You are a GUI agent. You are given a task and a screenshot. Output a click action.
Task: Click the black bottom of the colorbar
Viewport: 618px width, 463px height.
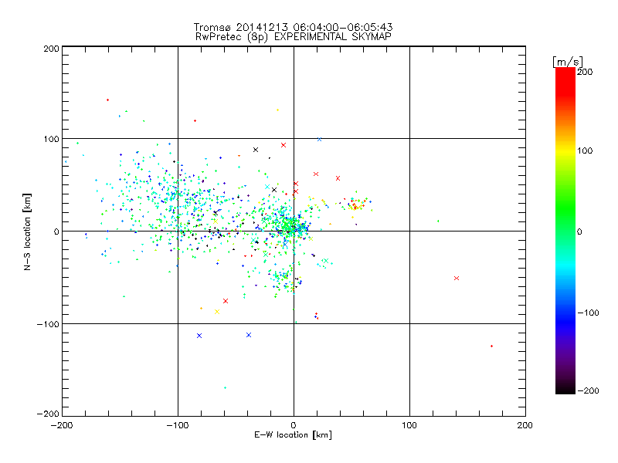565,388
